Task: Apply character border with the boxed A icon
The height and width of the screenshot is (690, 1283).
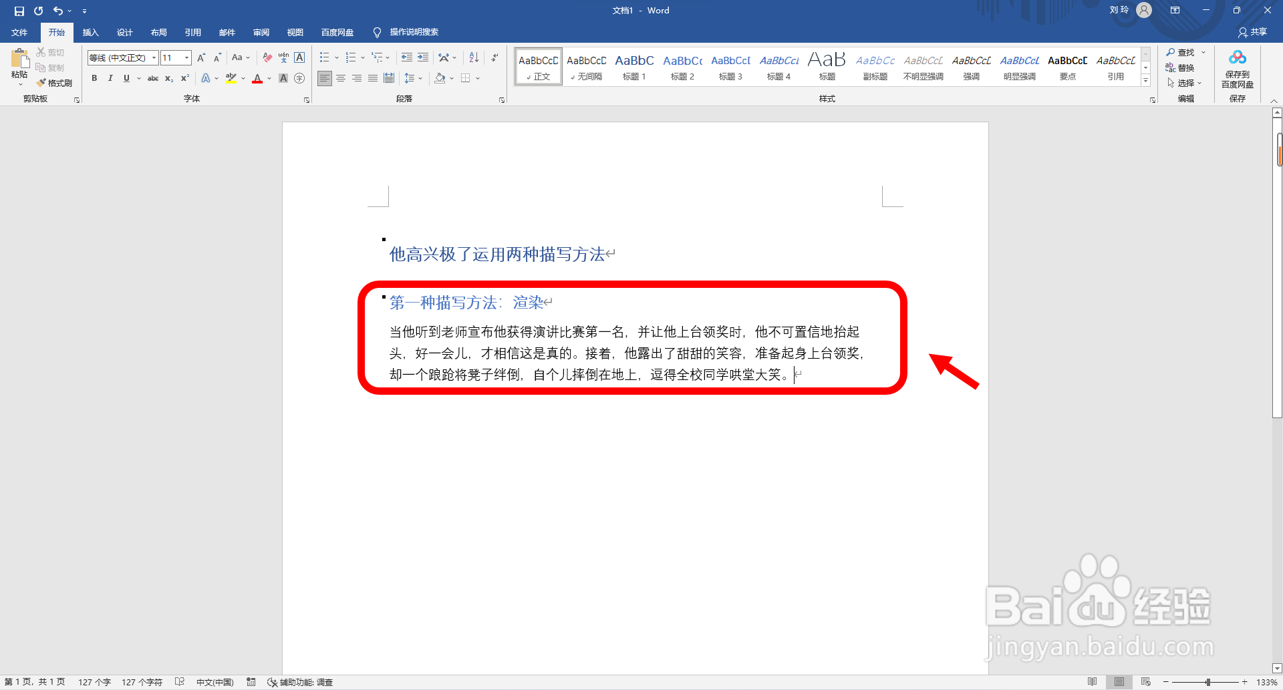Action: click(x=299, y=58)
